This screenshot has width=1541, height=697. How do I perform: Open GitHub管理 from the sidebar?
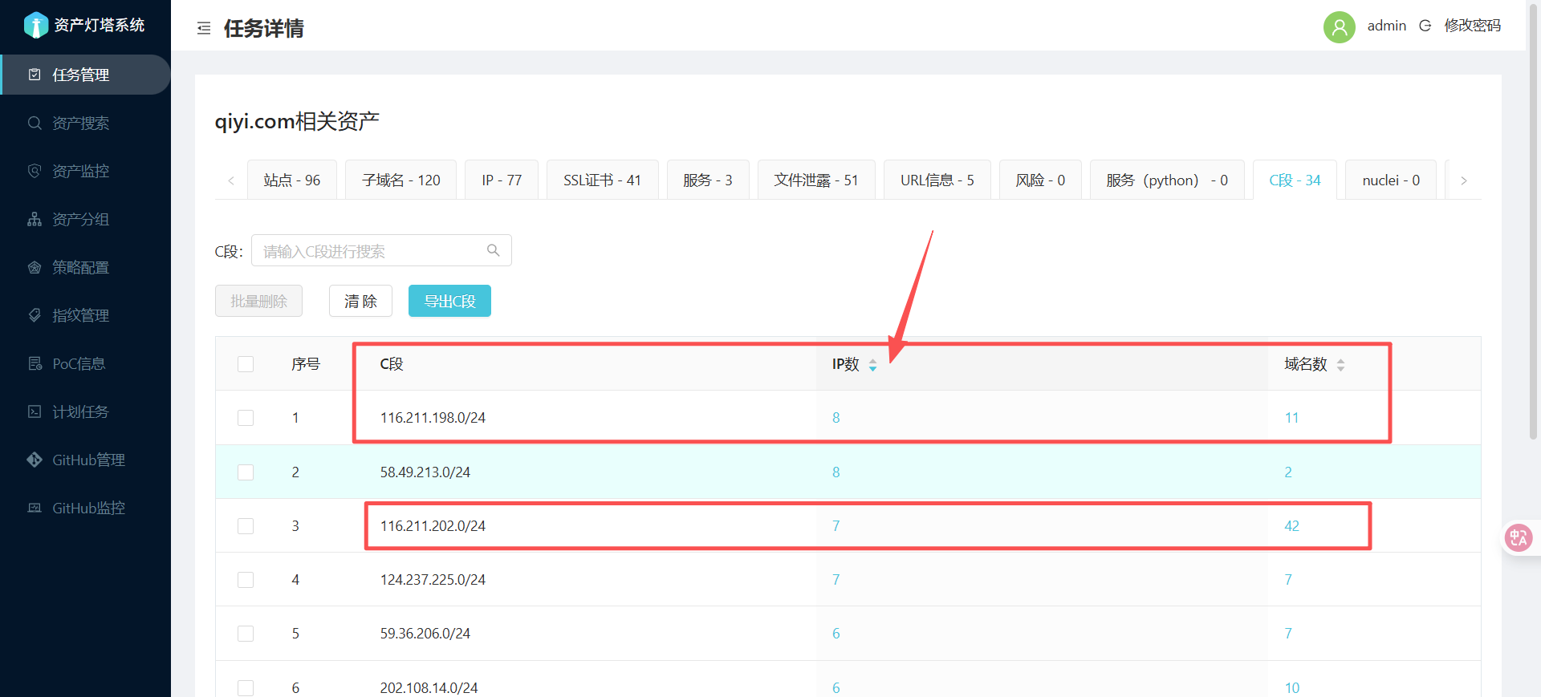click(87, 460)
